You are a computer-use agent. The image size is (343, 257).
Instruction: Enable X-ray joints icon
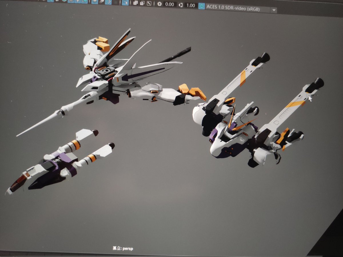pos(149,3)
